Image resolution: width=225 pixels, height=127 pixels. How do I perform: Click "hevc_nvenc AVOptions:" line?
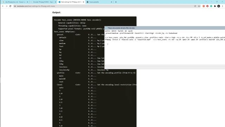click(65, 32)
